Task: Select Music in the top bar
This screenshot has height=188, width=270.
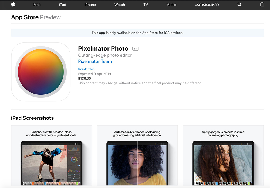Action: click(171, 5)
